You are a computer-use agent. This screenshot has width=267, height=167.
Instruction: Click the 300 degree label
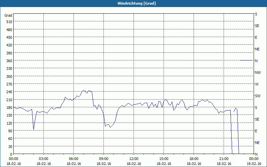tap(9, 76)
